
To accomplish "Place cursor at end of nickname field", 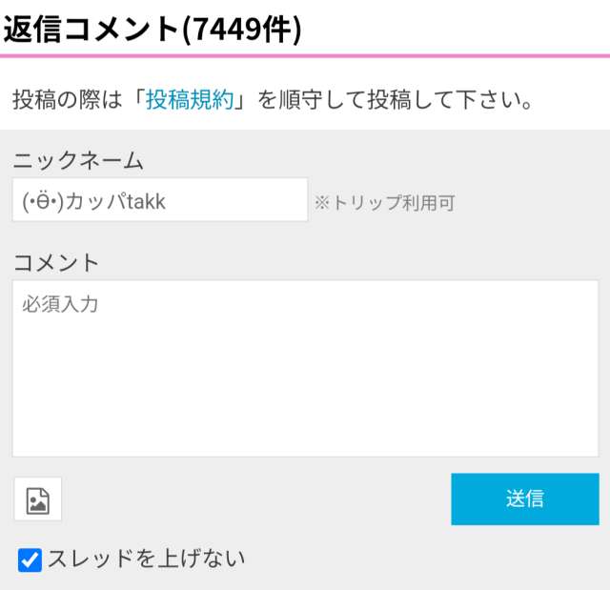I will pos(286,200).
